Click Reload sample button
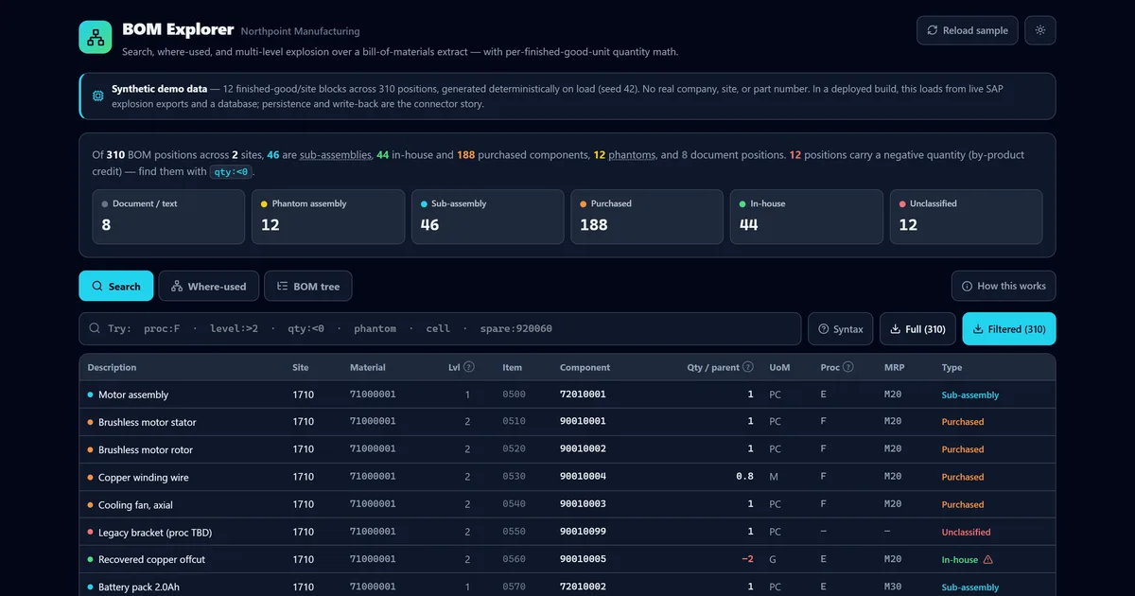The height and width of the screenshot is (596, 1135). tap(967, 30)
